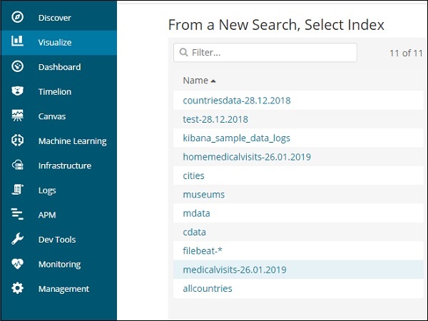Open the Monitoring heartbeat icon
The image size is (428, 321).
tap(18, 264)
